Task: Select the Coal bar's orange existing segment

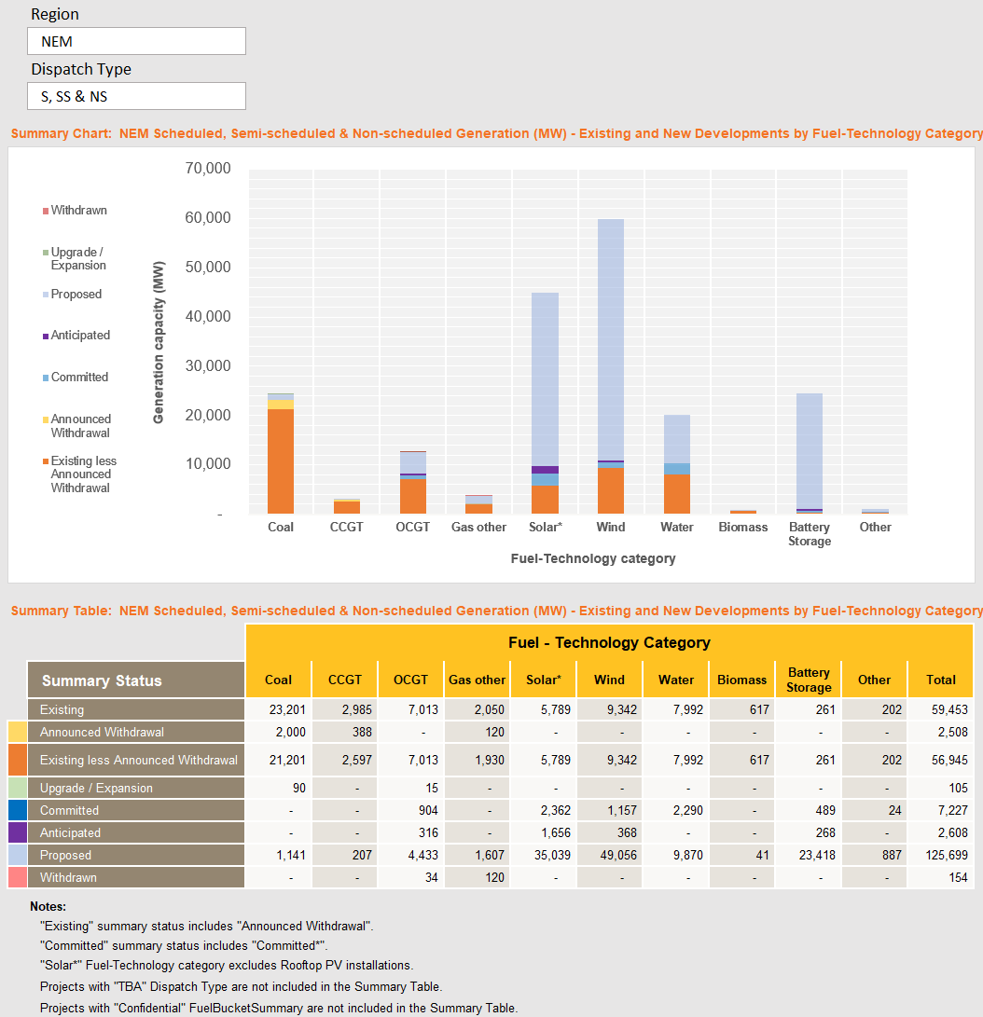Action: point(280,460)
